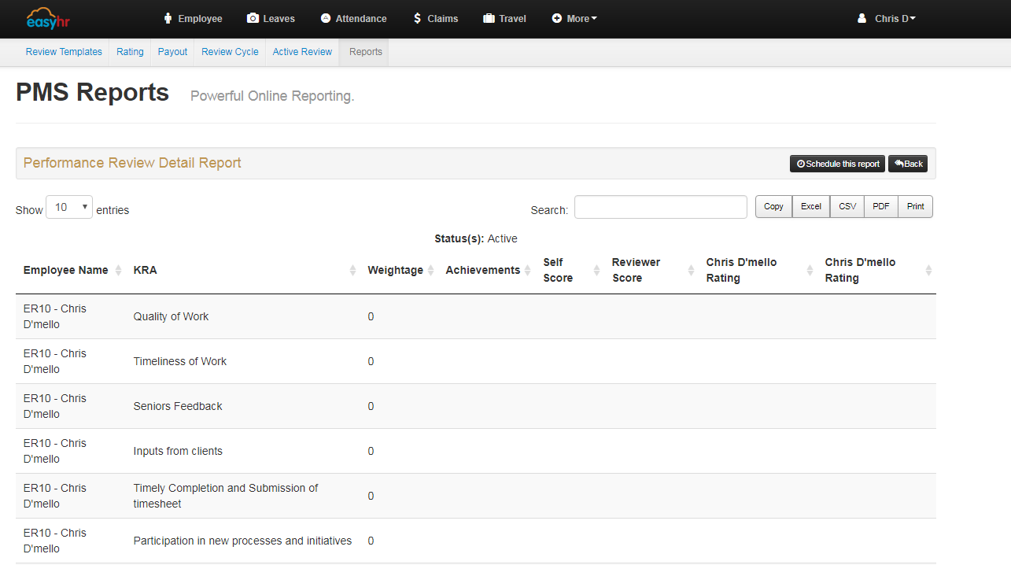Sort table by Weightage column arrows
This screenshot has width=1011, height=565.
pyautogui.click(x=431, y=270)
